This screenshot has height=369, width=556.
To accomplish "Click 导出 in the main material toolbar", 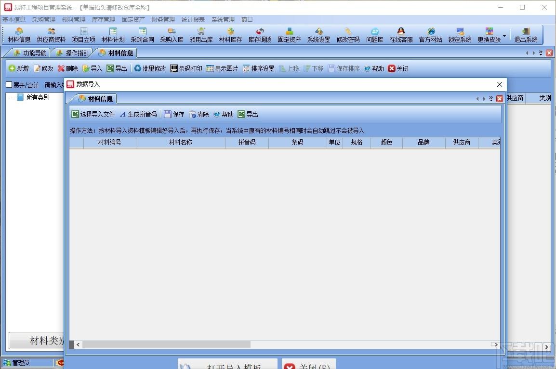I will click(117, 68).
